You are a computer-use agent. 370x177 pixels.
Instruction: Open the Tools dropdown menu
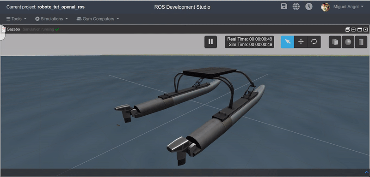(x=16, y=19)
